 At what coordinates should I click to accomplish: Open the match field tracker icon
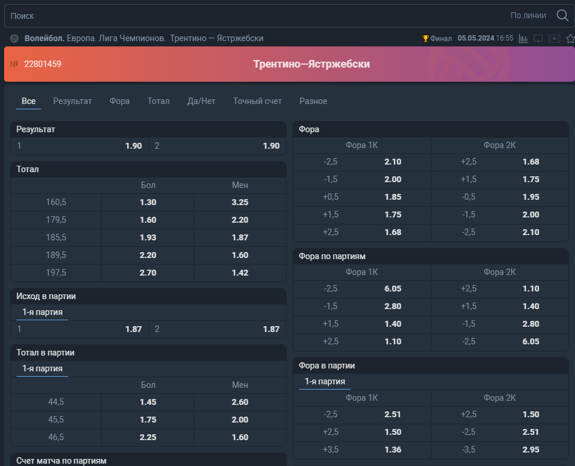(554, 38)
